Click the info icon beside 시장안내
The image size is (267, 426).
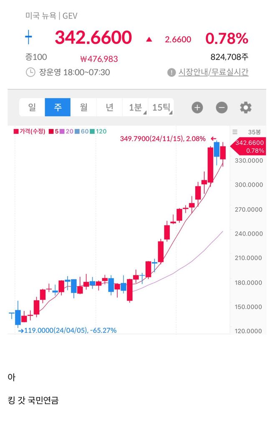pyautogui.click(x=171, y=72)
